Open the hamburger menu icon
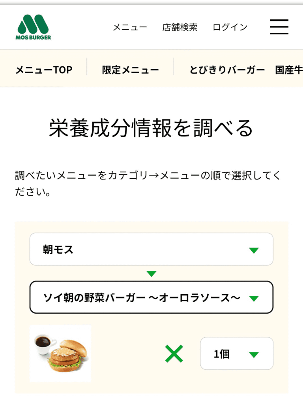This screenshot has width=303, height=405. (279, 27)
